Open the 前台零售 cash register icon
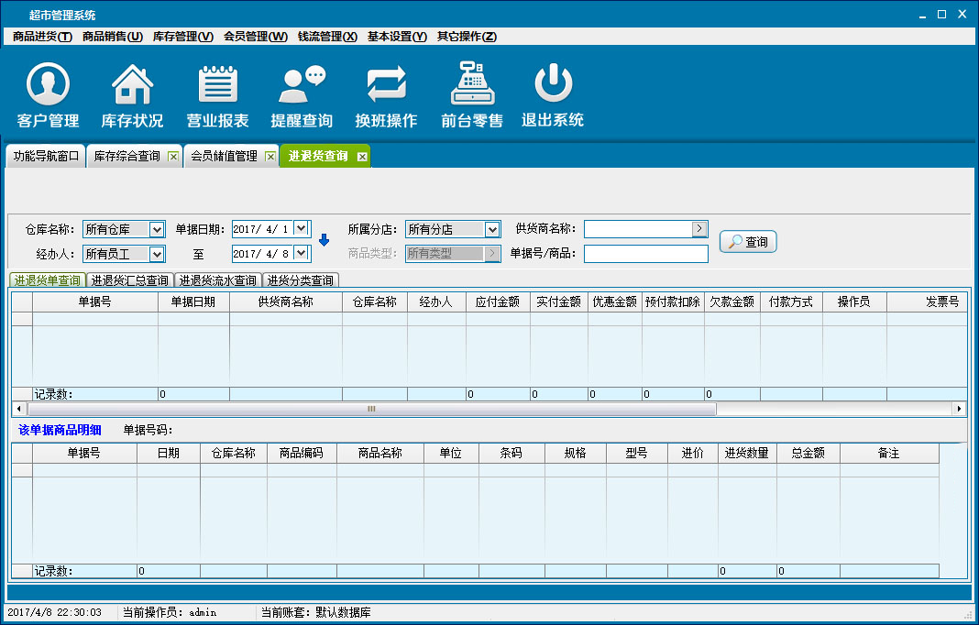 click(472, 95)
